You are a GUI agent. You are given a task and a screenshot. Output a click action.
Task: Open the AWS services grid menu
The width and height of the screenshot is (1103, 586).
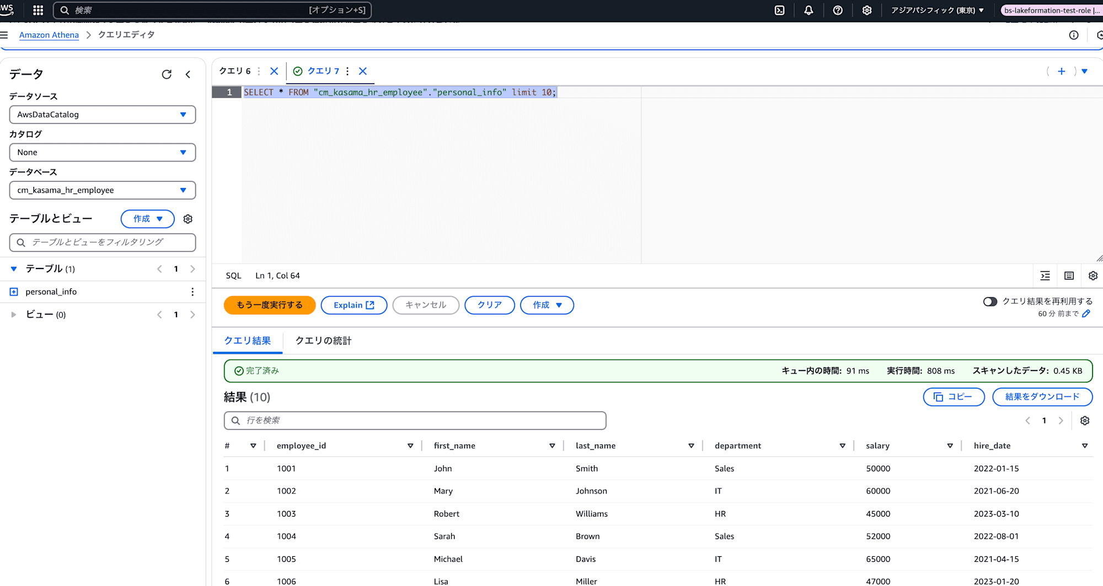pos(38,10)
